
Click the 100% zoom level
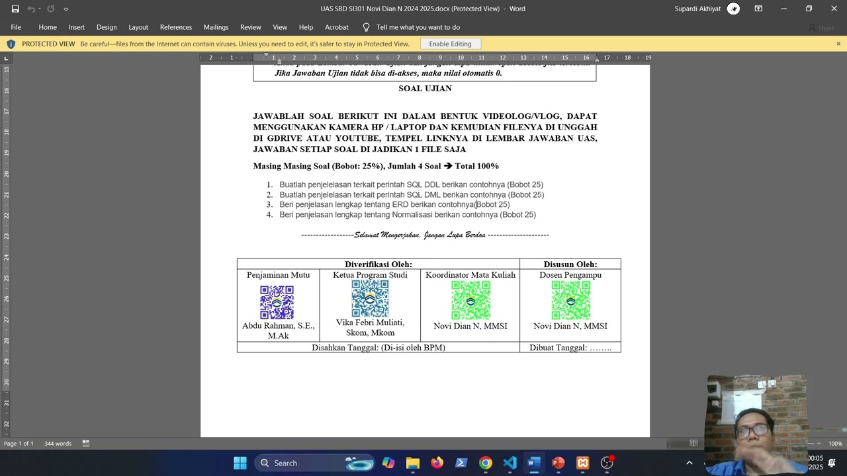pos(835,444)
